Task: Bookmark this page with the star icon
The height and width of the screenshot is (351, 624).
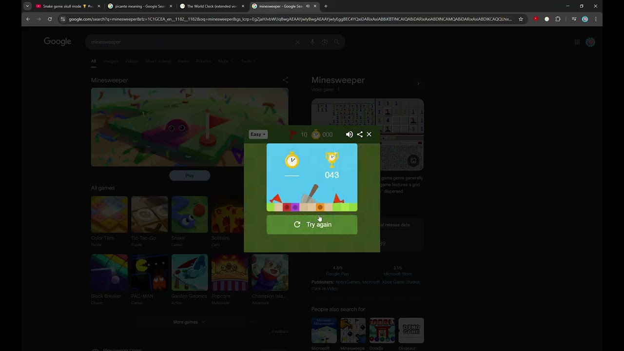Action: (521, 19)
